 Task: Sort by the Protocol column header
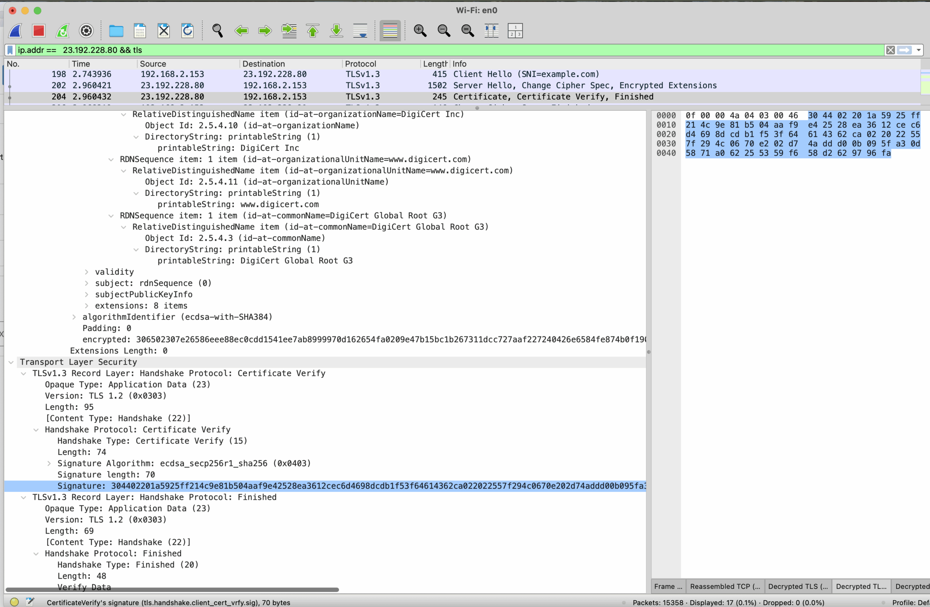tap(381, 64)
